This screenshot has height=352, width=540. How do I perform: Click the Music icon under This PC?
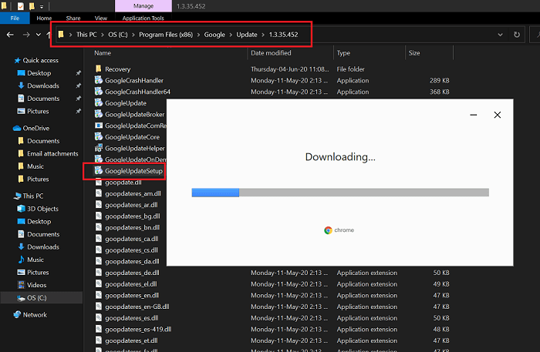[x=21, y=260]
